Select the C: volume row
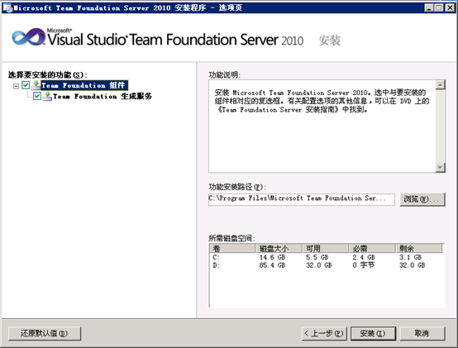The width and height of the screenshot is (458, 348). (x=327, y=258)
